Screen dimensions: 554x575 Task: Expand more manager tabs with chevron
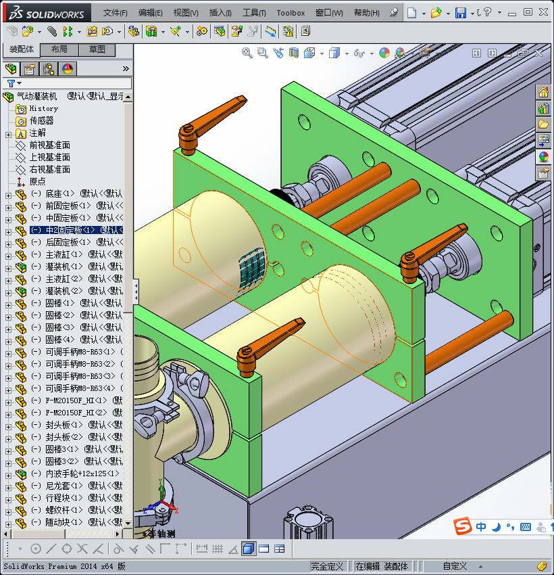tap(126, 68)
